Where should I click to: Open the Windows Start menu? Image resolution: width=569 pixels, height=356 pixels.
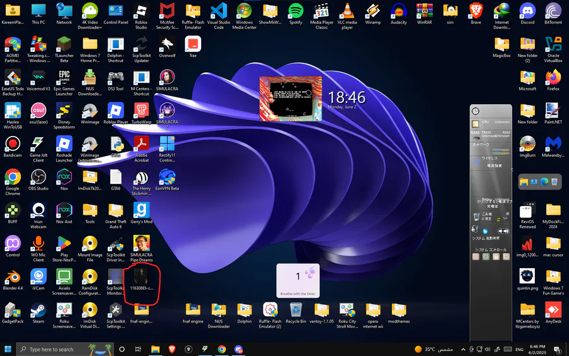[8, 349]
